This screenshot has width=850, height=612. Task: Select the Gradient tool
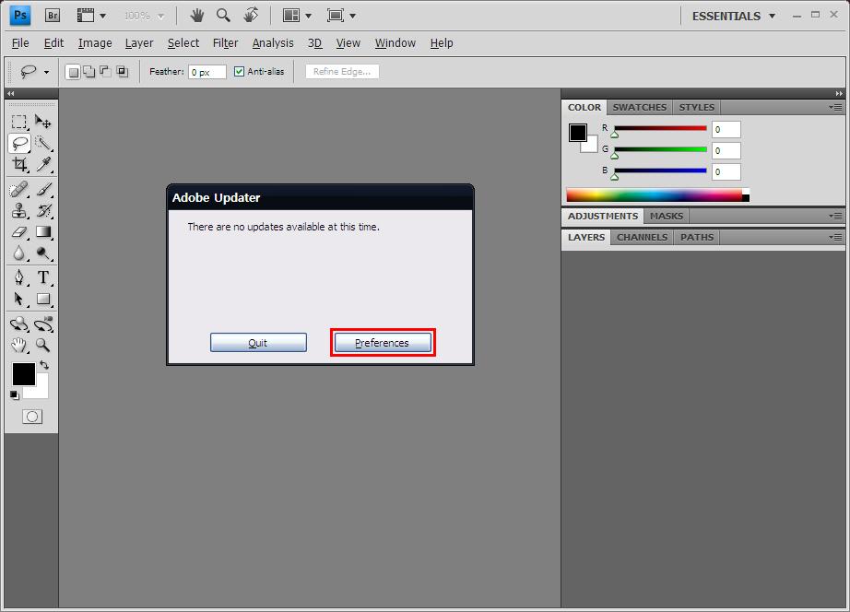click(42, 231)
